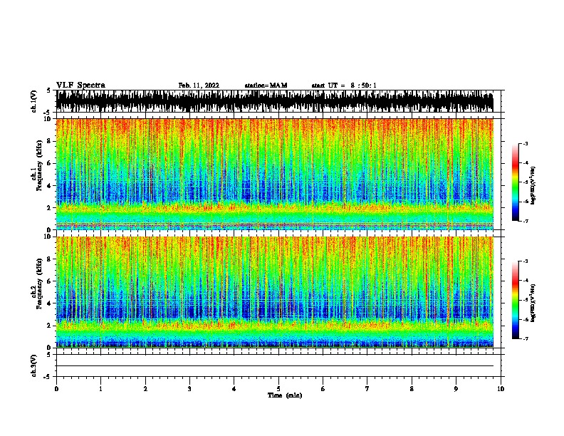The width and height of the screenshot is (564, 436).
Task: Click time axis tick label "5"
Action: (278, 389)
